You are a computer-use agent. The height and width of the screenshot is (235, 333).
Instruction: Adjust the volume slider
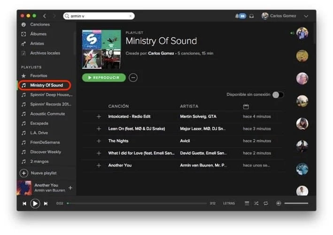coord(296,204)
